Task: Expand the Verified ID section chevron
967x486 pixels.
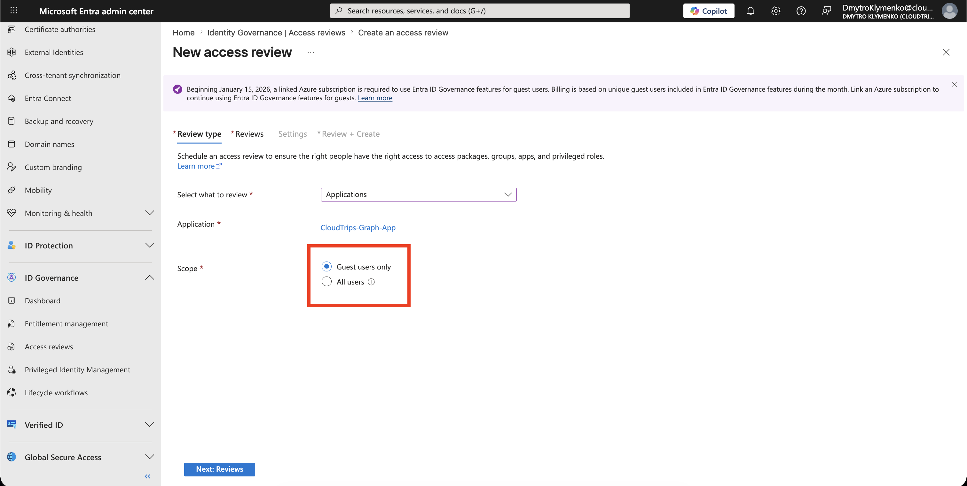Action: pyautogui.click(x=149, y=425)
